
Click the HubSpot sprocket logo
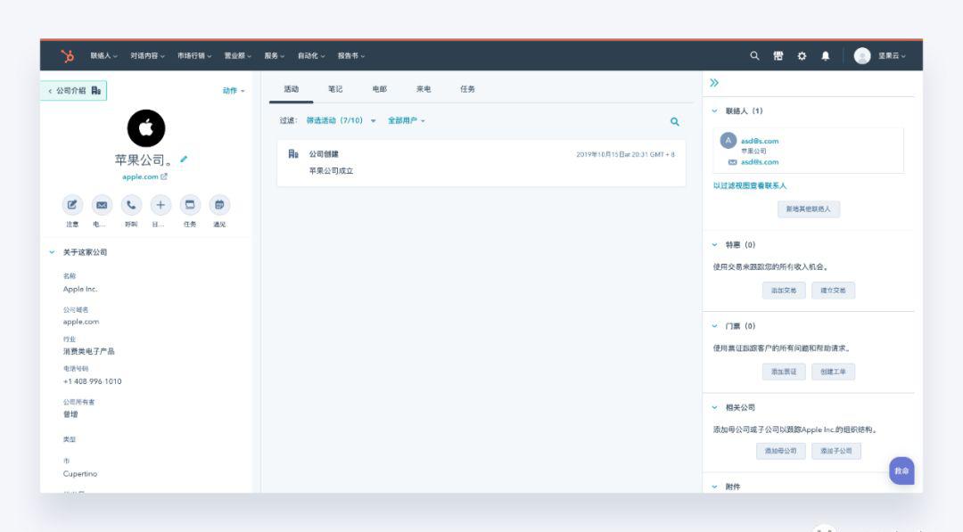pos(68,56)
